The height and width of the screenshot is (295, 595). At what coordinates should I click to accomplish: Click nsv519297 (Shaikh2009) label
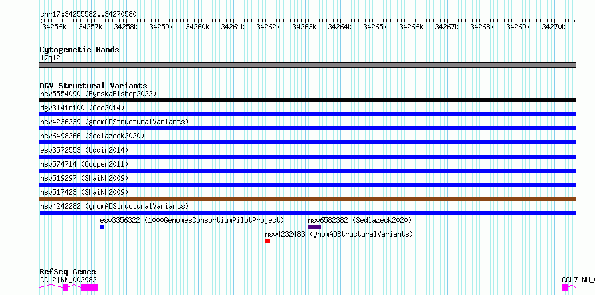tap(84, 178)
